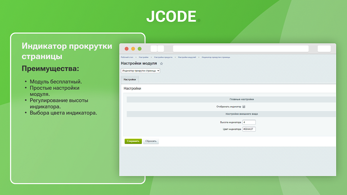The height and width of the screenshot is (195, 347).
Task: Open the Настройки breadcrumb link
Action: click(144, 57)
